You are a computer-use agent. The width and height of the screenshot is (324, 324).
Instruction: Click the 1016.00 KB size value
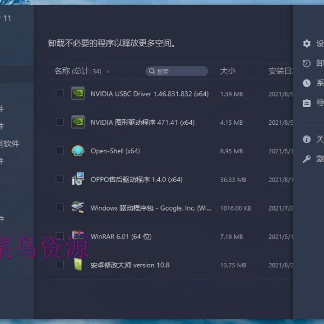tap(235, 208)
